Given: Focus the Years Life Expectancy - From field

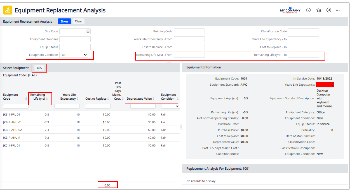Looking at the screenshot, I should pyautogui.click(x=189, y=39).
